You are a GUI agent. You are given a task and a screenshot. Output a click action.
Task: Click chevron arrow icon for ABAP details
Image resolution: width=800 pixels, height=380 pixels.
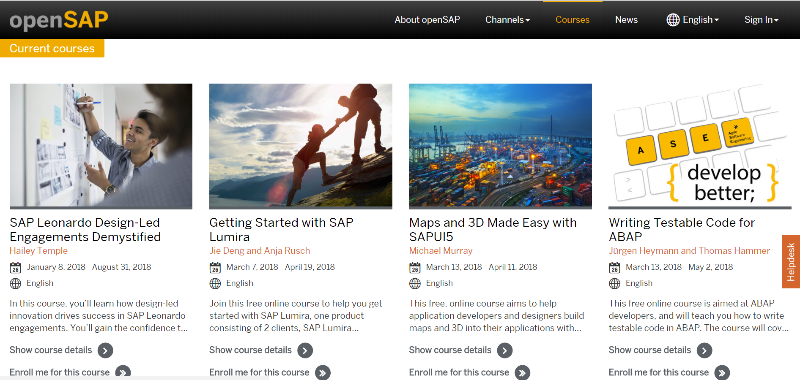(704, 350)
